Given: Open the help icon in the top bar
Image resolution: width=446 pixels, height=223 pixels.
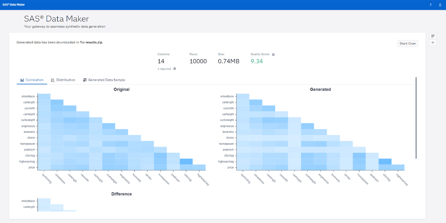Looking at the screenshot, I should (430, 5).
